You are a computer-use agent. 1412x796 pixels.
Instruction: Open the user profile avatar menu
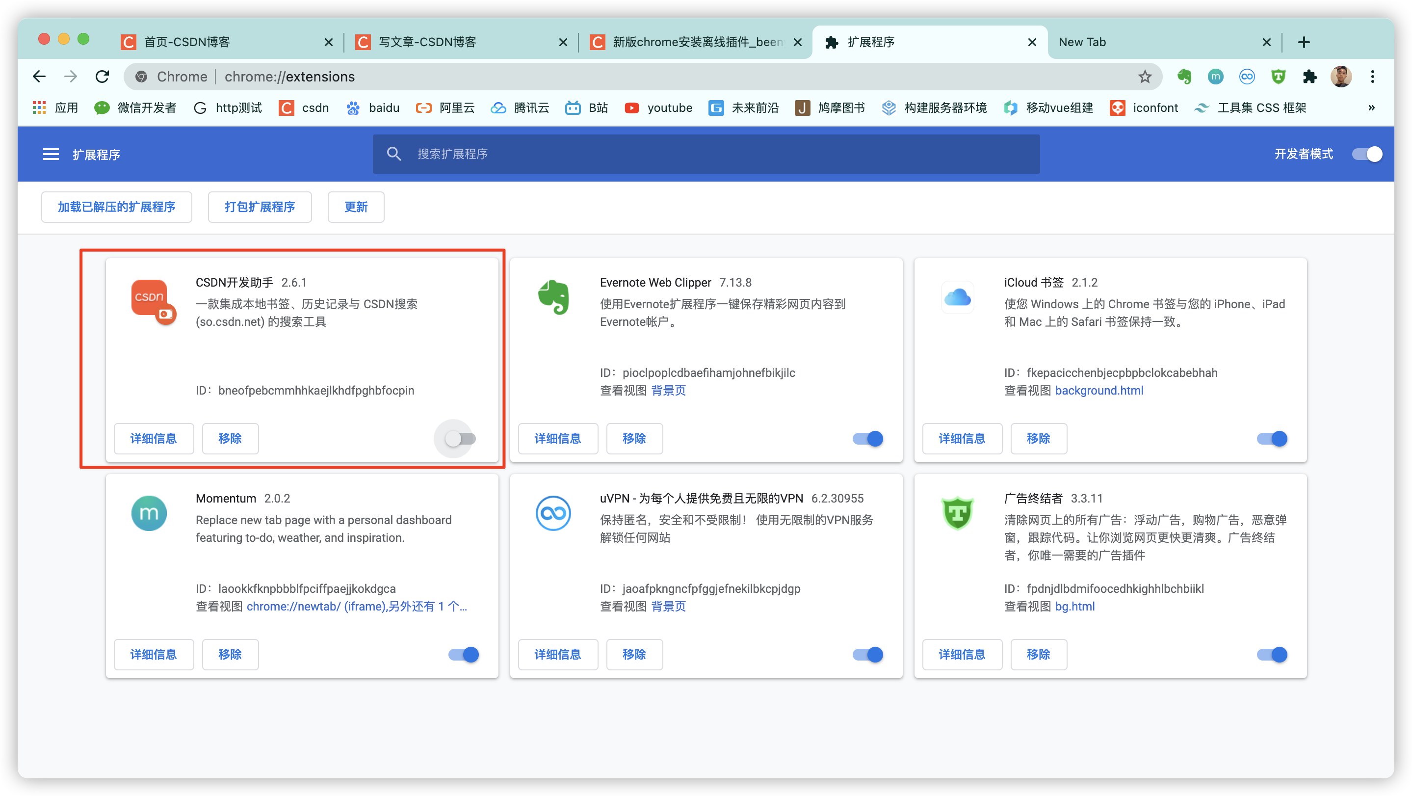pyautogui.click(x=1341, y=77)
